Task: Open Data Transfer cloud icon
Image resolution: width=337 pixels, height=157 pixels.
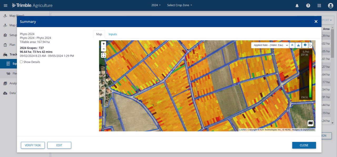Action: (6, 93)
